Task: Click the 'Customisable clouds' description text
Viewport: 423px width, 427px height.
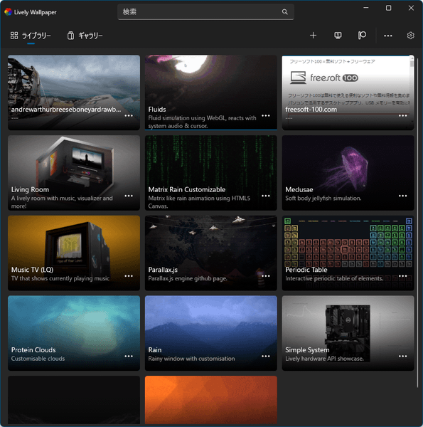Action: tap(38, 359)
